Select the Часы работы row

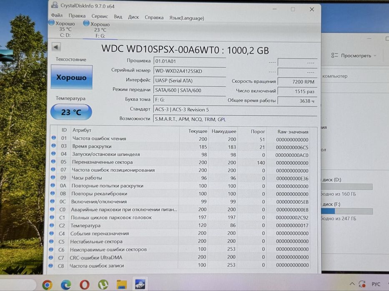(x=181, y=178)
